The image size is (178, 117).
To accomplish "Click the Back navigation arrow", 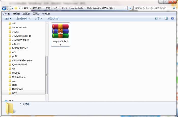I will [x=4, y=8].
